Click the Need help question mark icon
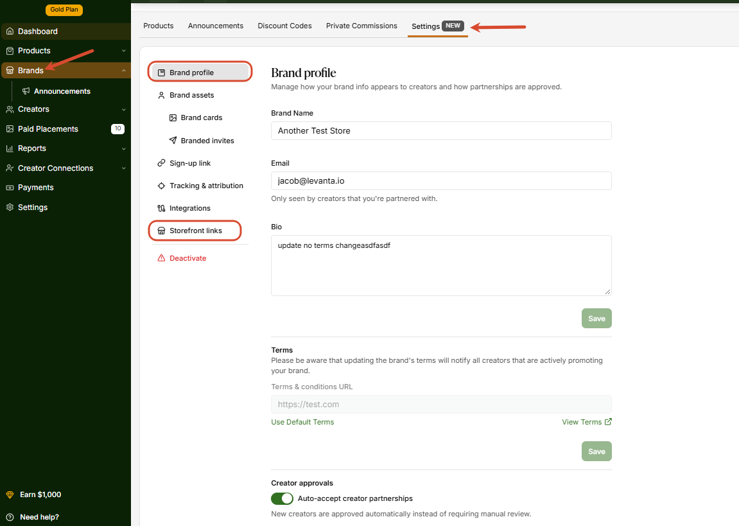 10,517
